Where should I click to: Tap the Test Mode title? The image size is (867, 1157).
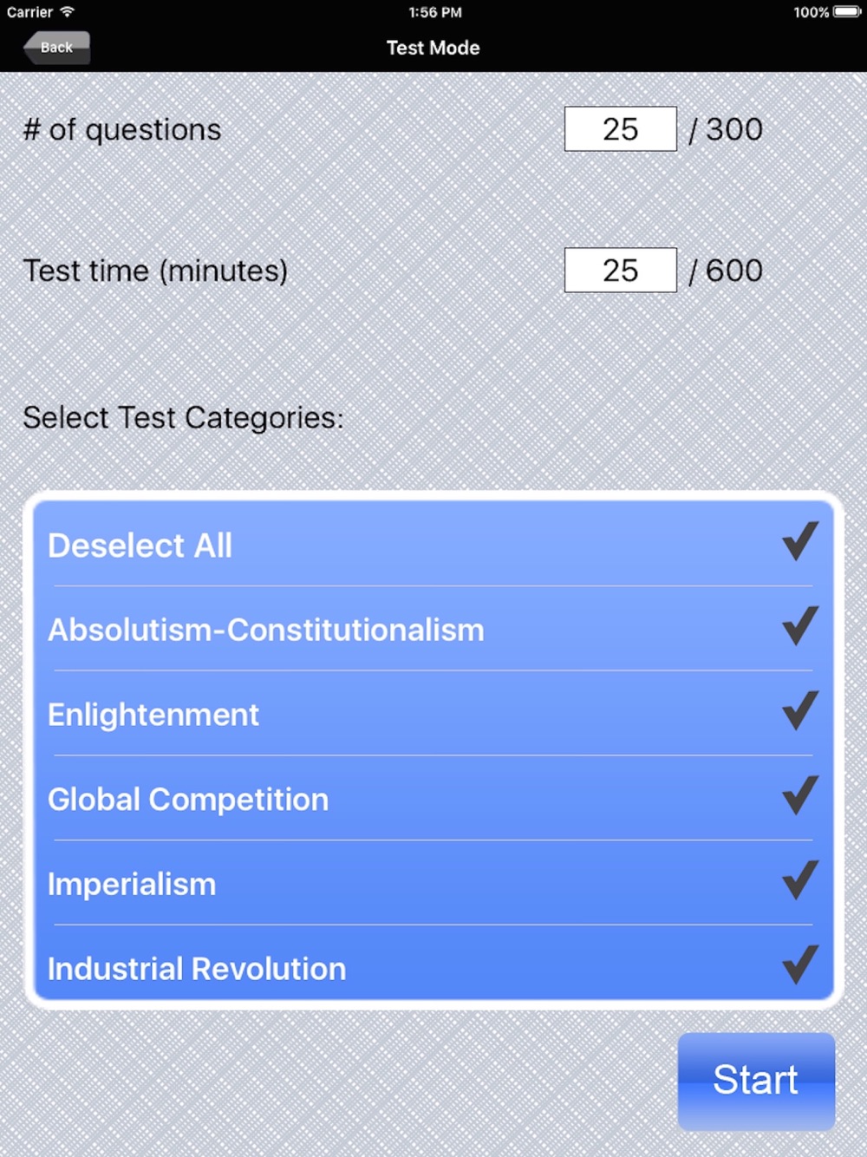[x=433, y=48]
